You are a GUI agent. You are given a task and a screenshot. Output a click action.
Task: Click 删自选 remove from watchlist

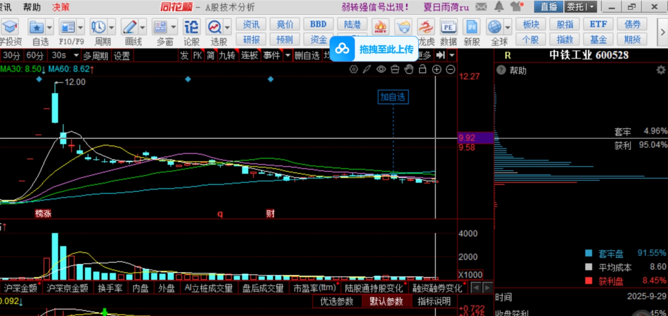click(x=306, y=56)
